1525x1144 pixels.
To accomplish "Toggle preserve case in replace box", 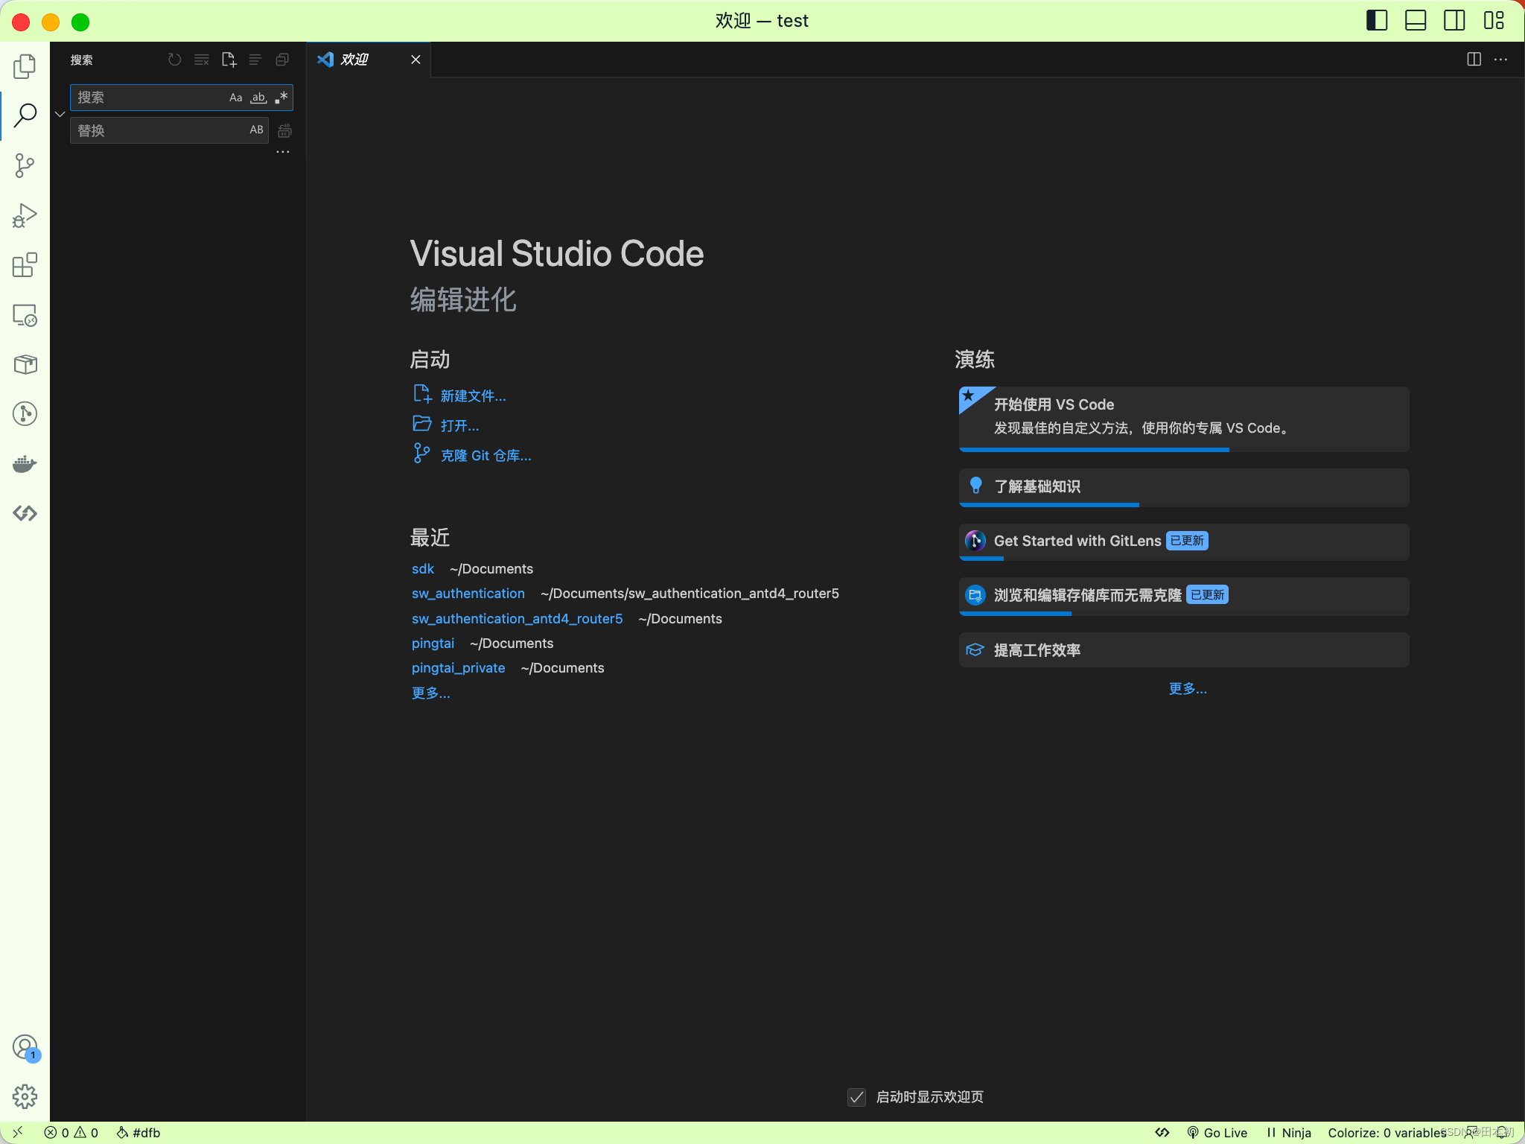I will [x=256, y=130].
